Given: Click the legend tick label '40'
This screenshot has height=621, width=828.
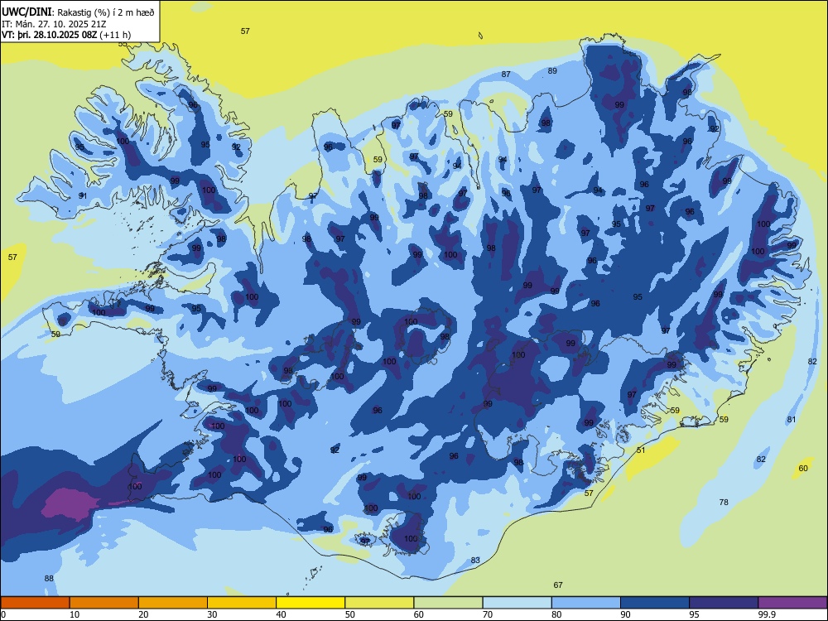Looking at the screenshot, I should point(281,614).
